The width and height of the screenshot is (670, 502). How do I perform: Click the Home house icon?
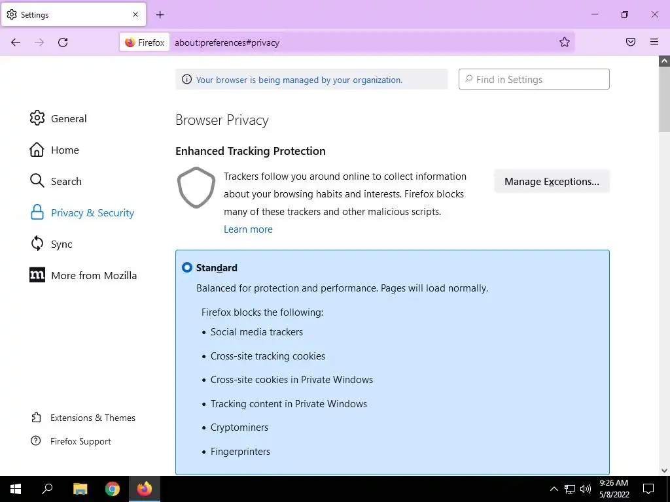click(37, 150)
